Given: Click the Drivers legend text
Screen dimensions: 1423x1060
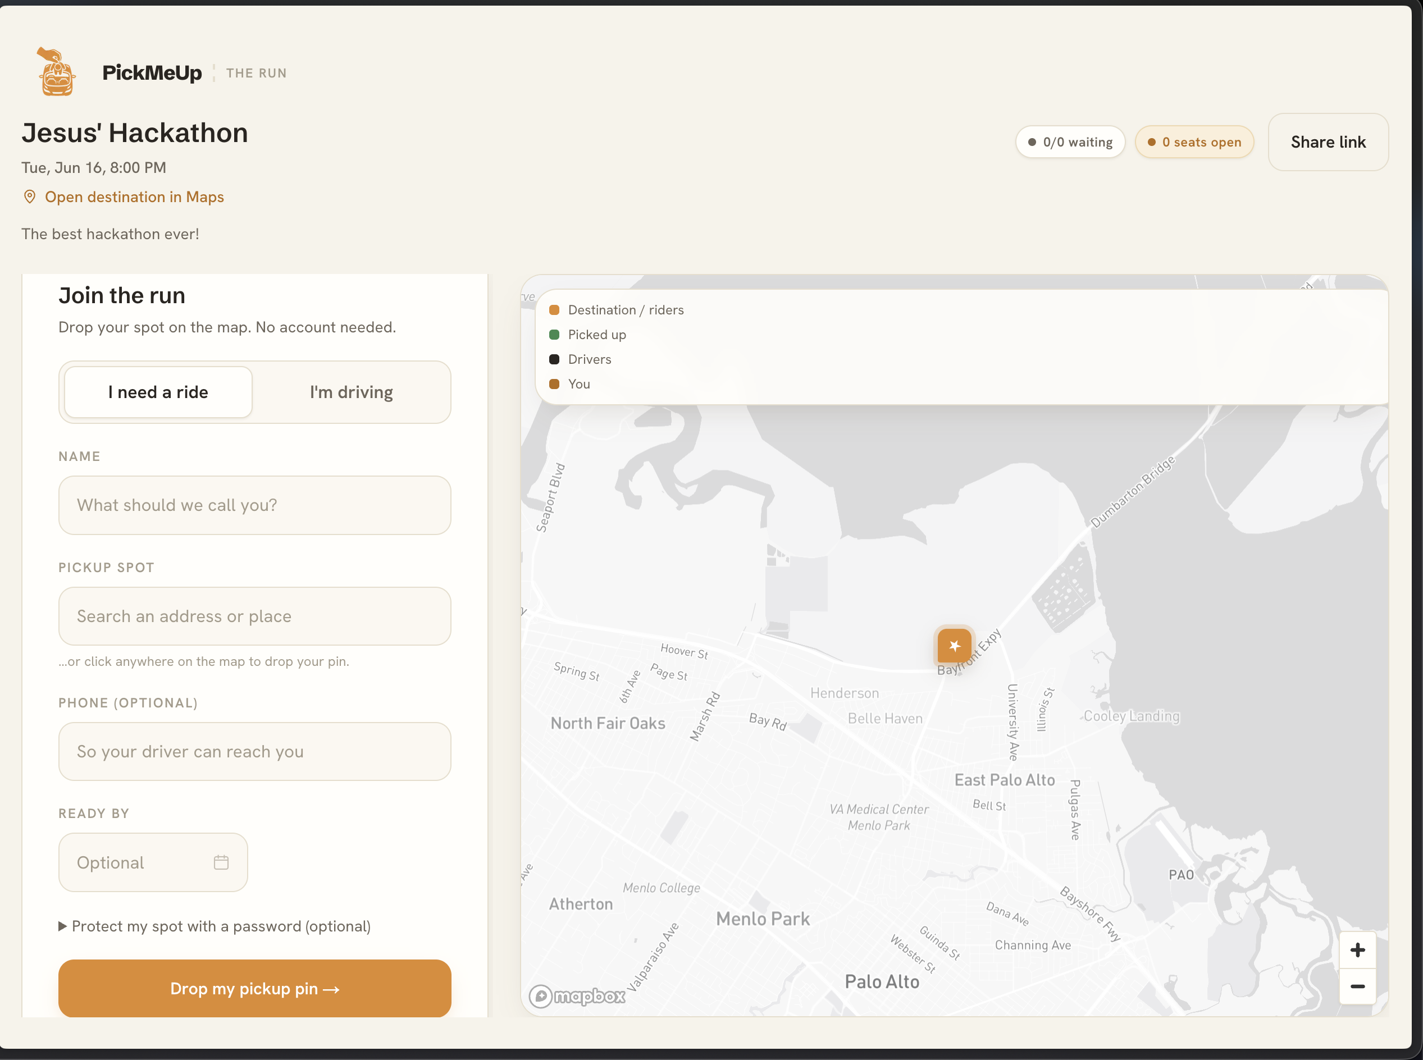Looking at the screenshot, I should (589, 359).
